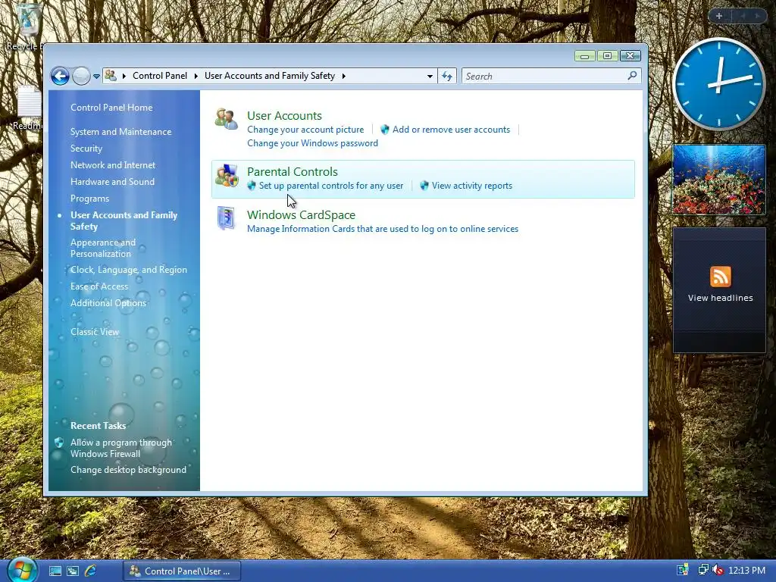Open Allow a program through Windows Firewall
This screenshot has height=582, width=776.
click(x=121, y=448)
